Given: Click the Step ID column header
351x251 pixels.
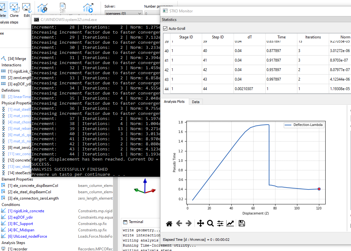Looking at the screenshot, I should click(x=218, y=37).
